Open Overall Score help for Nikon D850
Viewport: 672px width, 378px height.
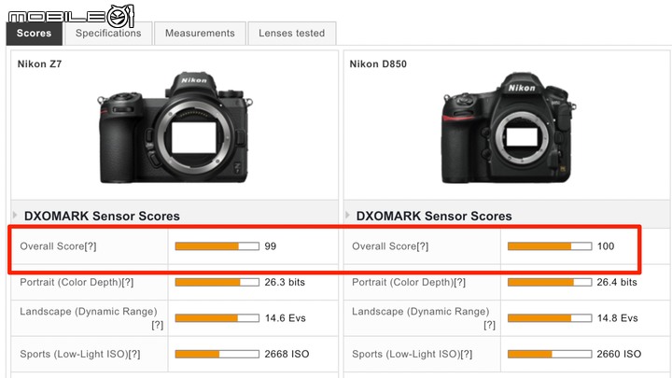(423, 246)
